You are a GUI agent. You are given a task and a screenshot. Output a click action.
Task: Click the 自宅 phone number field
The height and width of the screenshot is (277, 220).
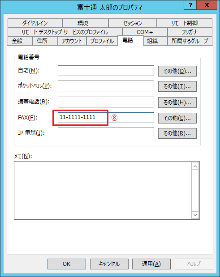pyautogui.click(x=106, y=71)
